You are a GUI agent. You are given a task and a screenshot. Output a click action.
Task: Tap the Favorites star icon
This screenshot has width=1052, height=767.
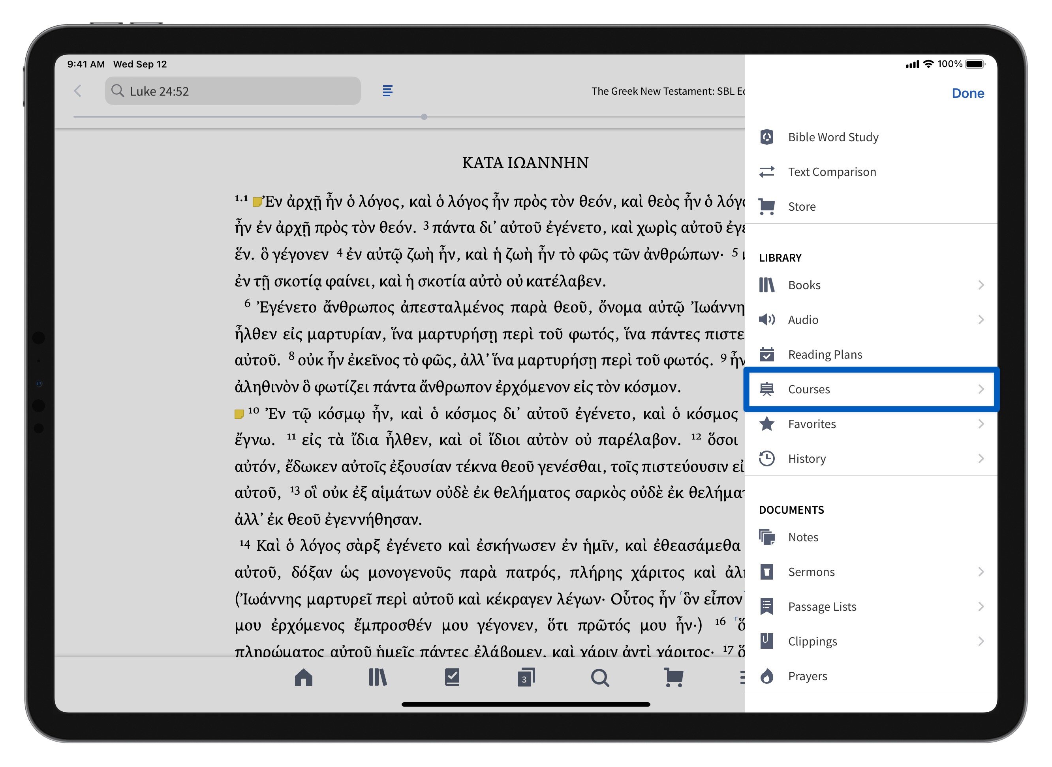click(x=766, y=424)
